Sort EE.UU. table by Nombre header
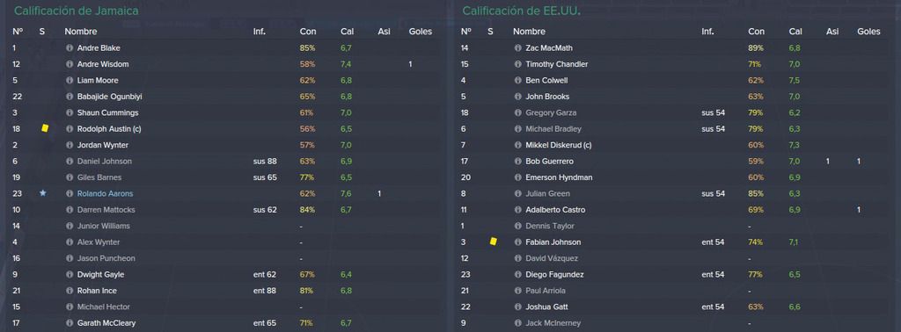The image size is (901, 332). tap(529, 32)
